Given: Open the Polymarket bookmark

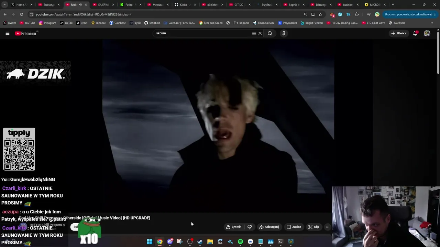Looking at the screenshot, I should click(287, 23).
